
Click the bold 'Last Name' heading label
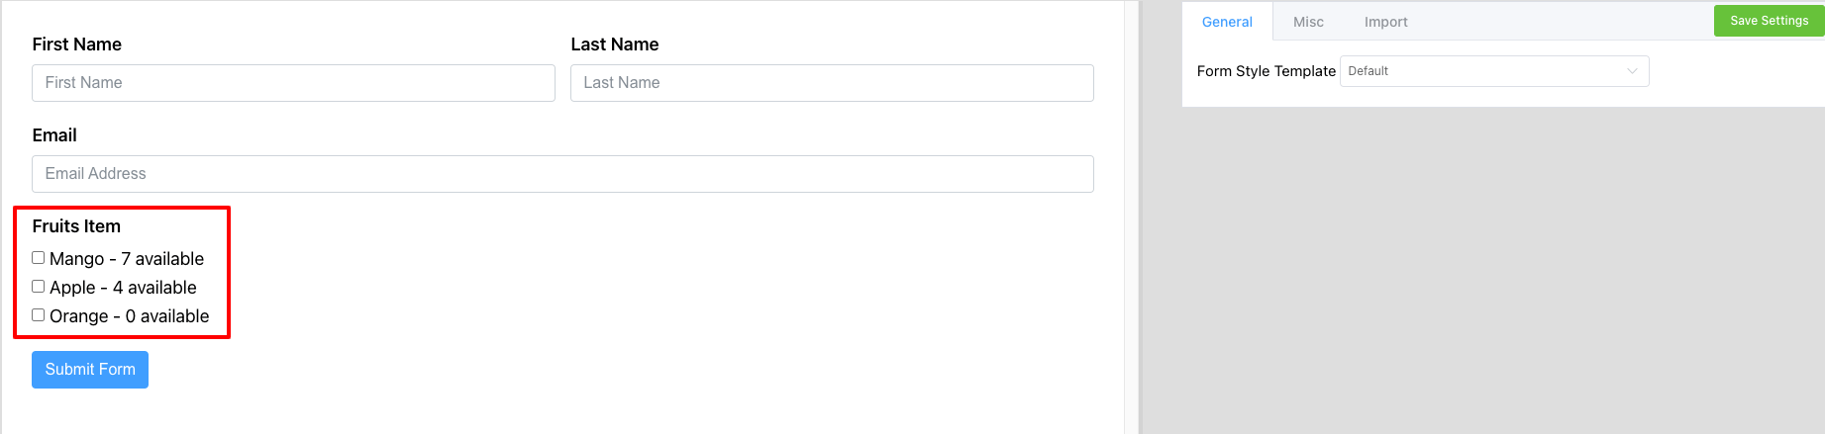click(x=615, y=44)
